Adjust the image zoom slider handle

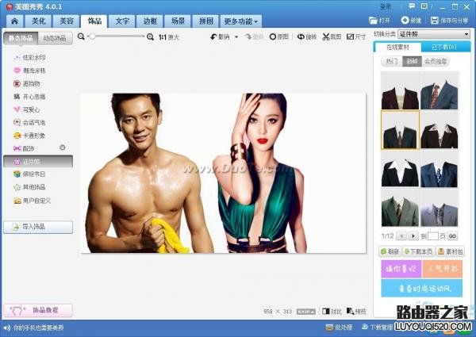point(92,36)
